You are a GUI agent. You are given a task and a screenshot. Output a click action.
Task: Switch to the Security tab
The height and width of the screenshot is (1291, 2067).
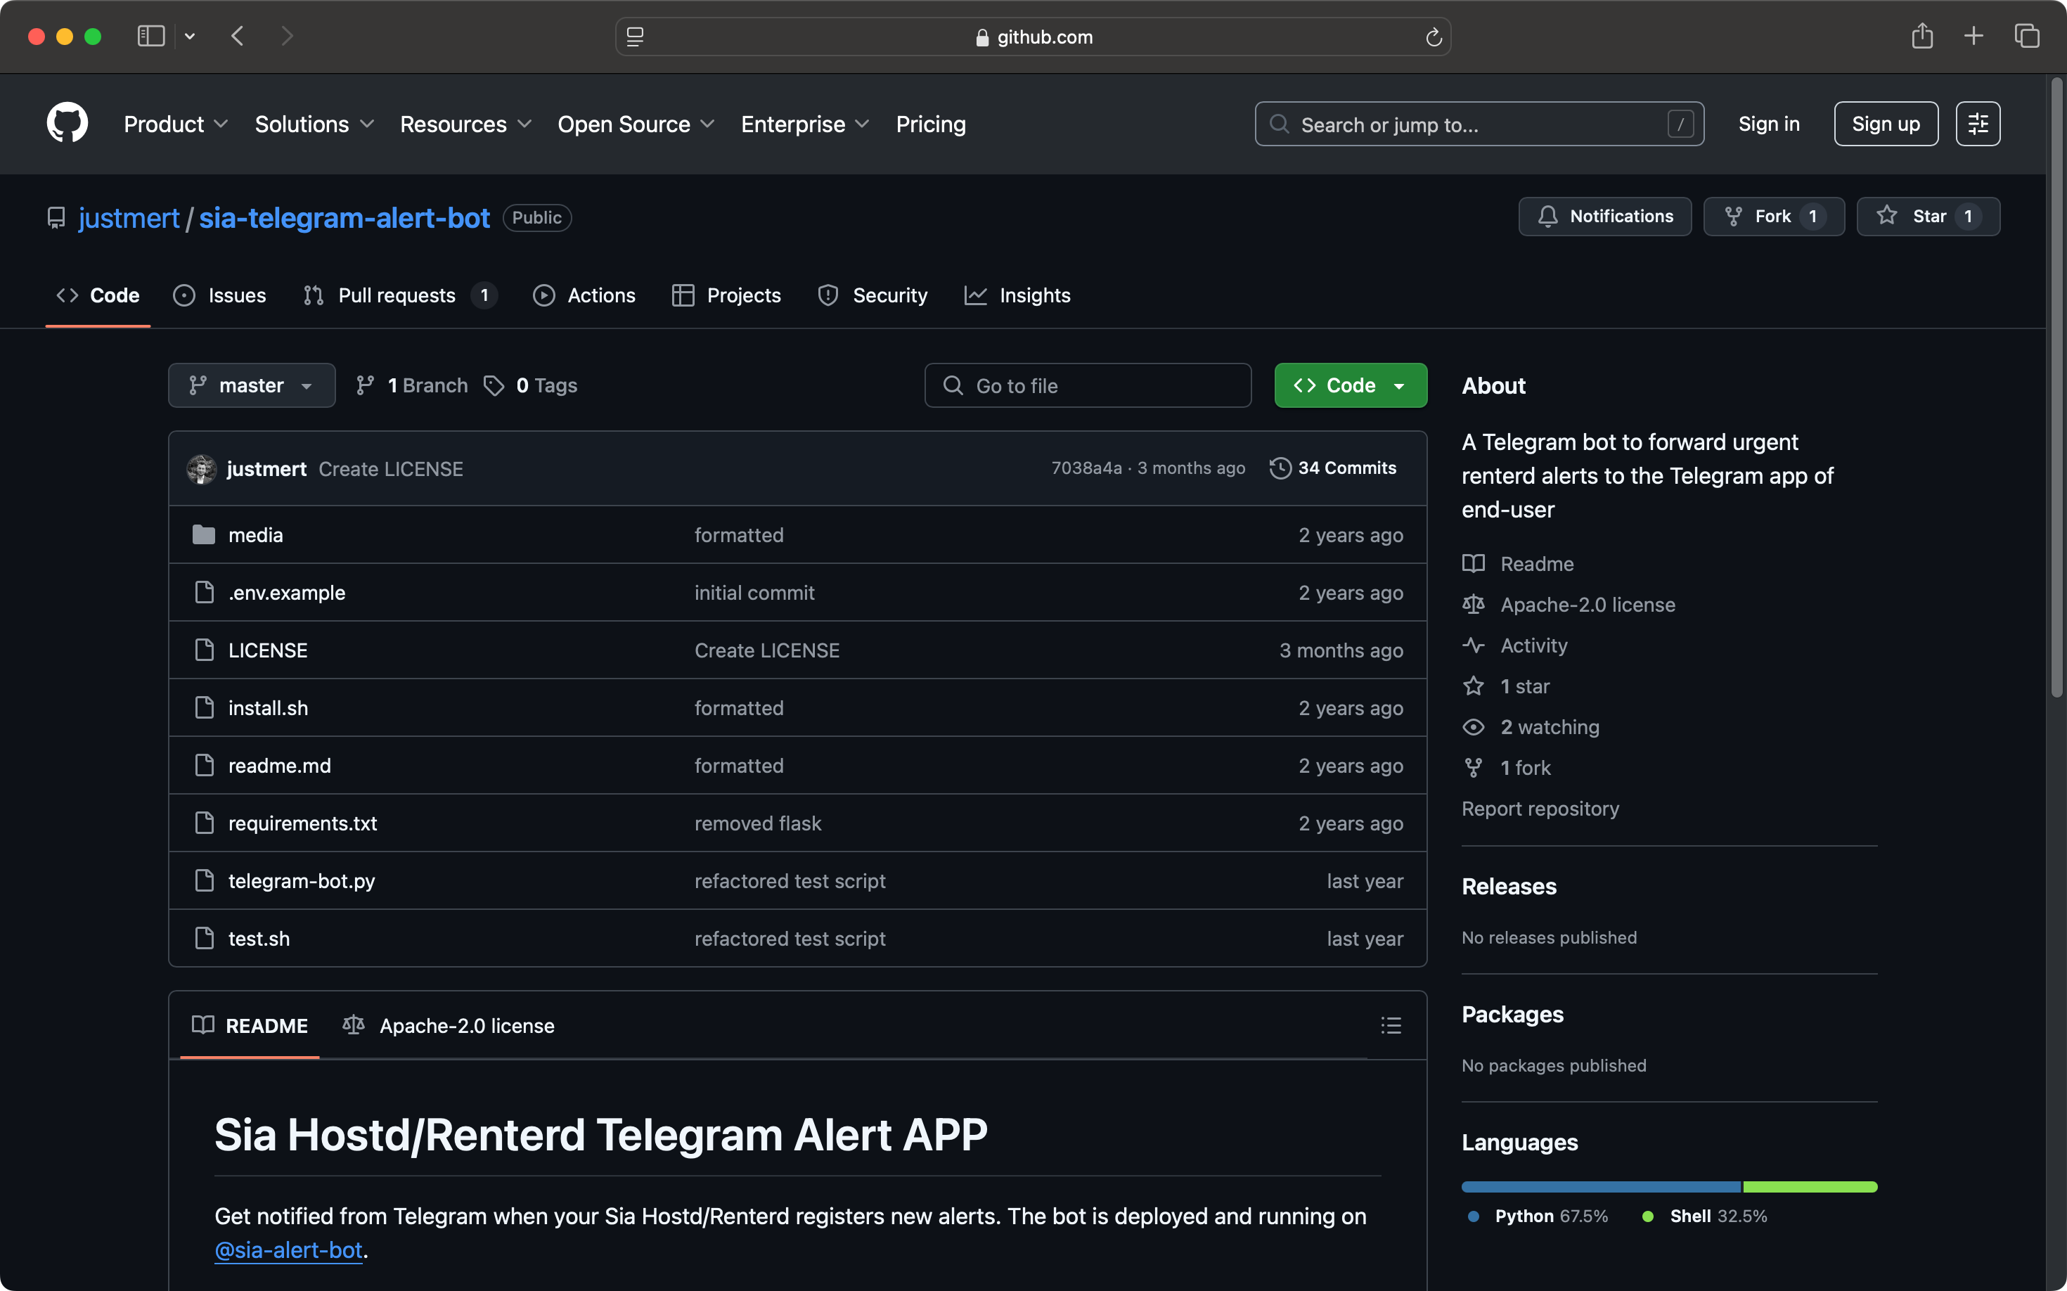coord(872,295)
